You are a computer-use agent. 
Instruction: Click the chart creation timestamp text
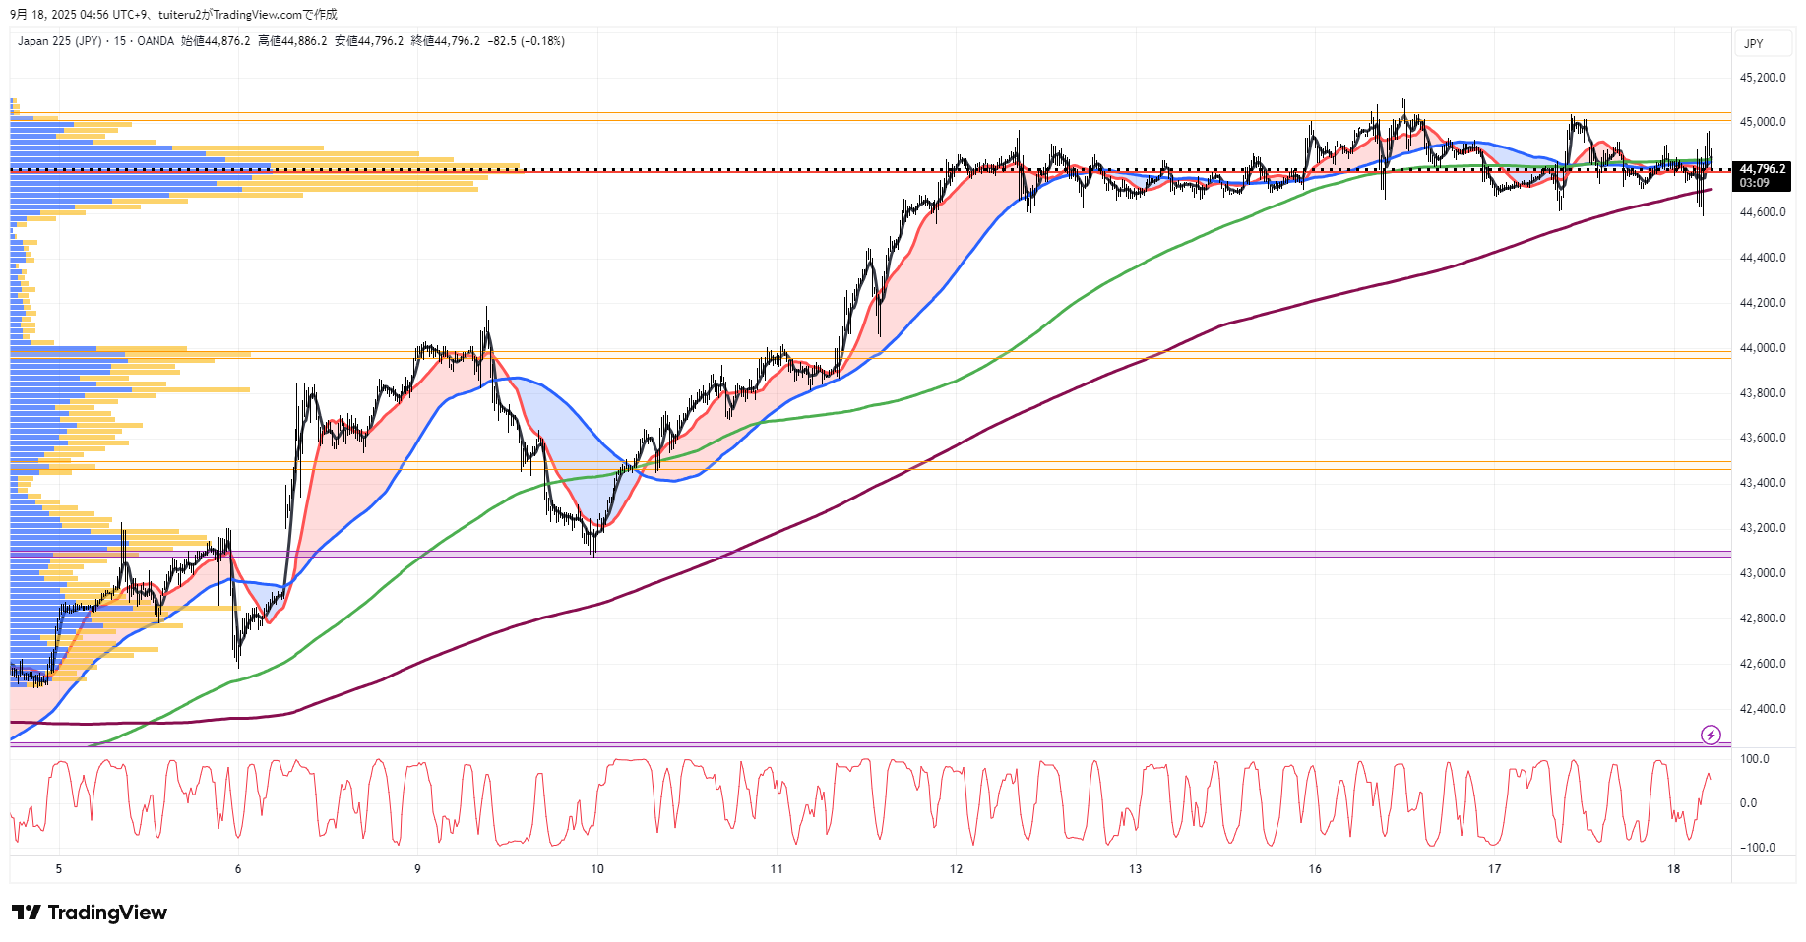[x=173, y=15]
